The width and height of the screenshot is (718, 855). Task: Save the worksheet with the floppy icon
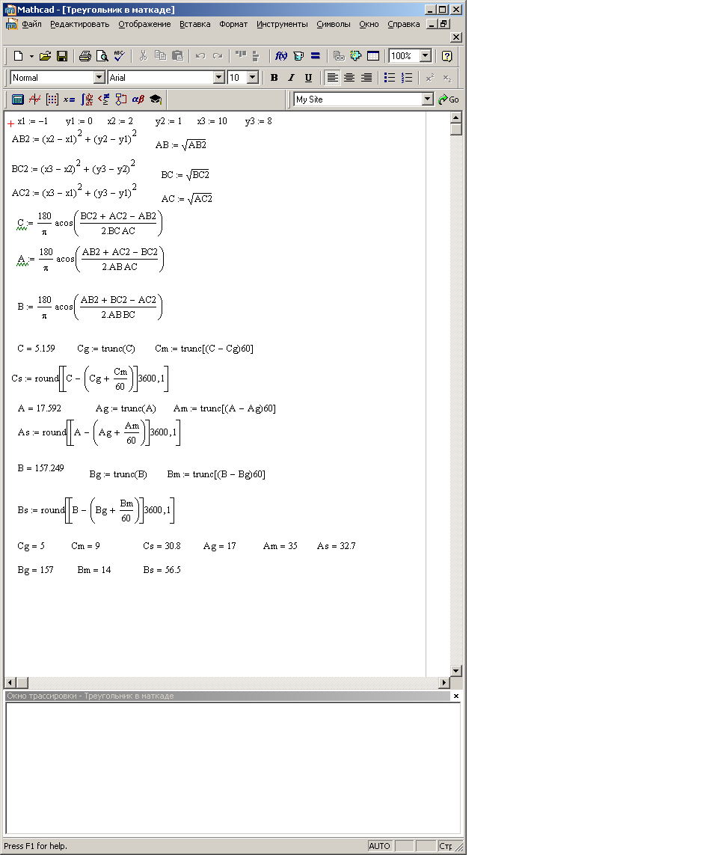62,55
